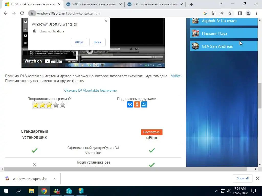Switch to DJ Vkontakte tab

(33, 5)
